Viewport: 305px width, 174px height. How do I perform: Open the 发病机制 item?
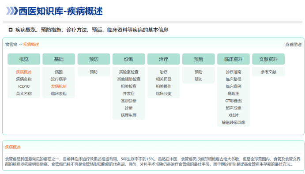tap(59, 87)
